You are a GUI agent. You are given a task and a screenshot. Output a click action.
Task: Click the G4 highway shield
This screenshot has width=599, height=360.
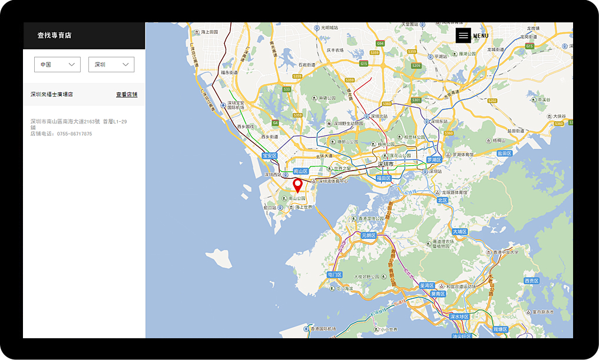pyautogui.click(x=275, y=123)
